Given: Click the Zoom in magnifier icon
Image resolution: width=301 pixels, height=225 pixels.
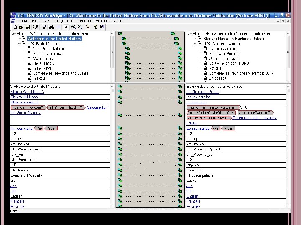Looking at the screenshot, I should pos(74,27).
